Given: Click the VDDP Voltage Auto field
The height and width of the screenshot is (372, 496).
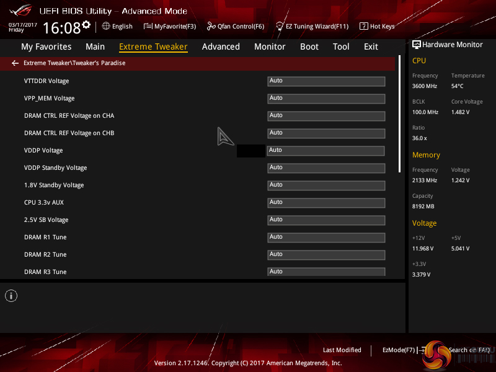Looking at the screenshot, I should [325, 151].
